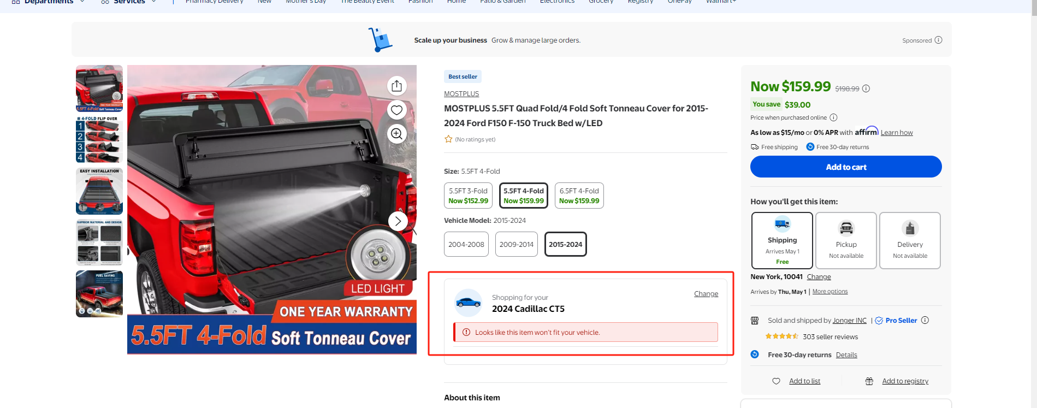Change the shopping vehicle

[706, 294]
